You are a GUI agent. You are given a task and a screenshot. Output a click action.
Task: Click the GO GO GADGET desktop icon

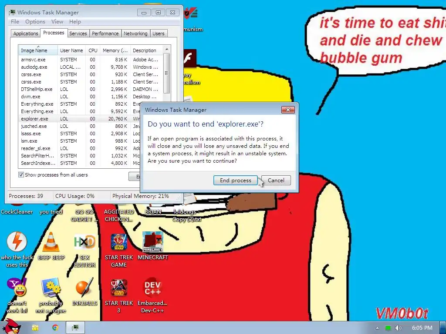point(84,215)
